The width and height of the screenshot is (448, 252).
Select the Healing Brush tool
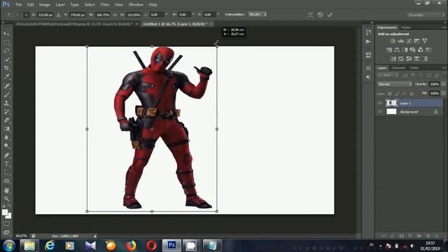[x=6, y=85]
